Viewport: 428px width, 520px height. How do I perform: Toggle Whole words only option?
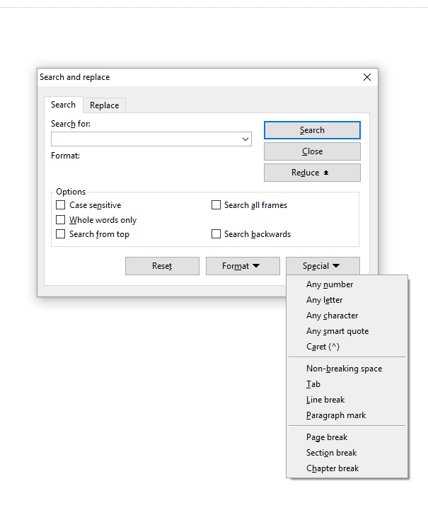point(61,220)
